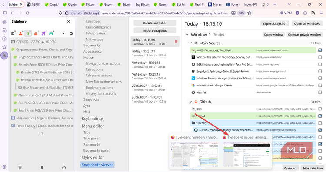Viewport: 326px width, 172px height.
Task: Click the Sidebery toolbar icon near menu
Action: click(x=313, y=13)
